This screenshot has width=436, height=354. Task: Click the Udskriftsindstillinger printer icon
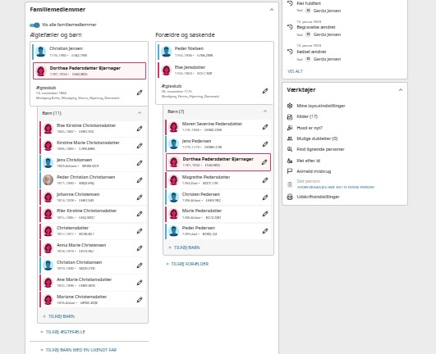tap(290, 197)
